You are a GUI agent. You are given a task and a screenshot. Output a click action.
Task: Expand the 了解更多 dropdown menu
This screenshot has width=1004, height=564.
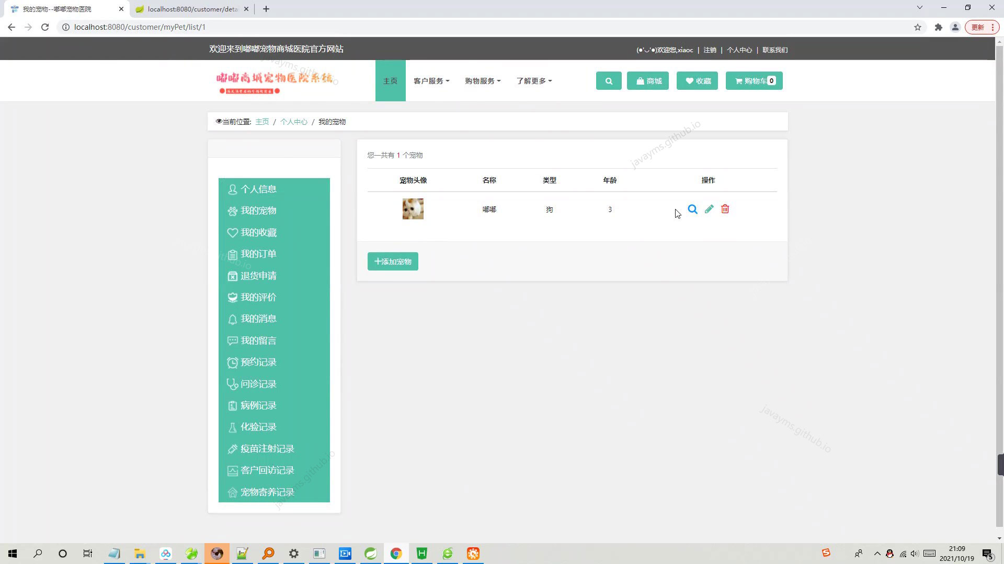click(534, 81)
